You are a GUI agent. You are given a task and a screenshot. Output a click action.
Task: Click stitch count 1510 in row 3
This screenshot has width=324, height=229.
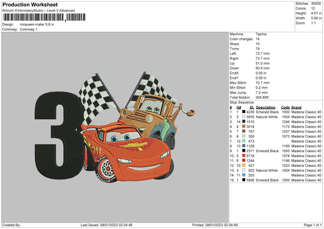(250, 122)
